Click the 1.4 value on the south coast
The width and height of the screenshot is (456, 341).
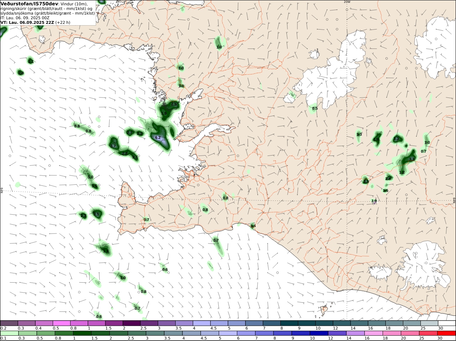253,226
